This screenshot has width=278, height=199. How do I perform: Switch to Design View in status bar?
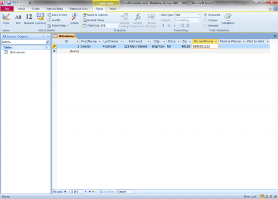tap(275, 196)
